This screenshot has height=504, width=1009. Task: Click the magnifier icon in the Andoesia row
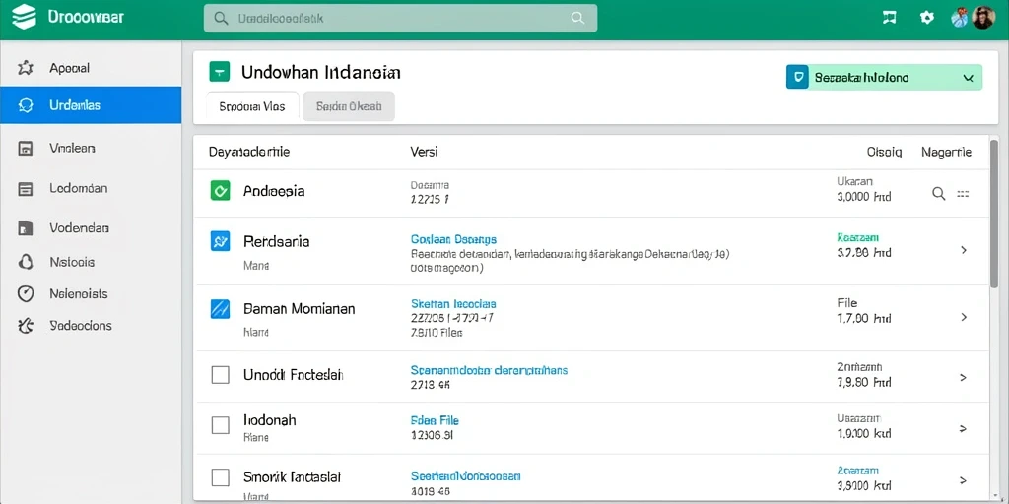tap(939, 194)
